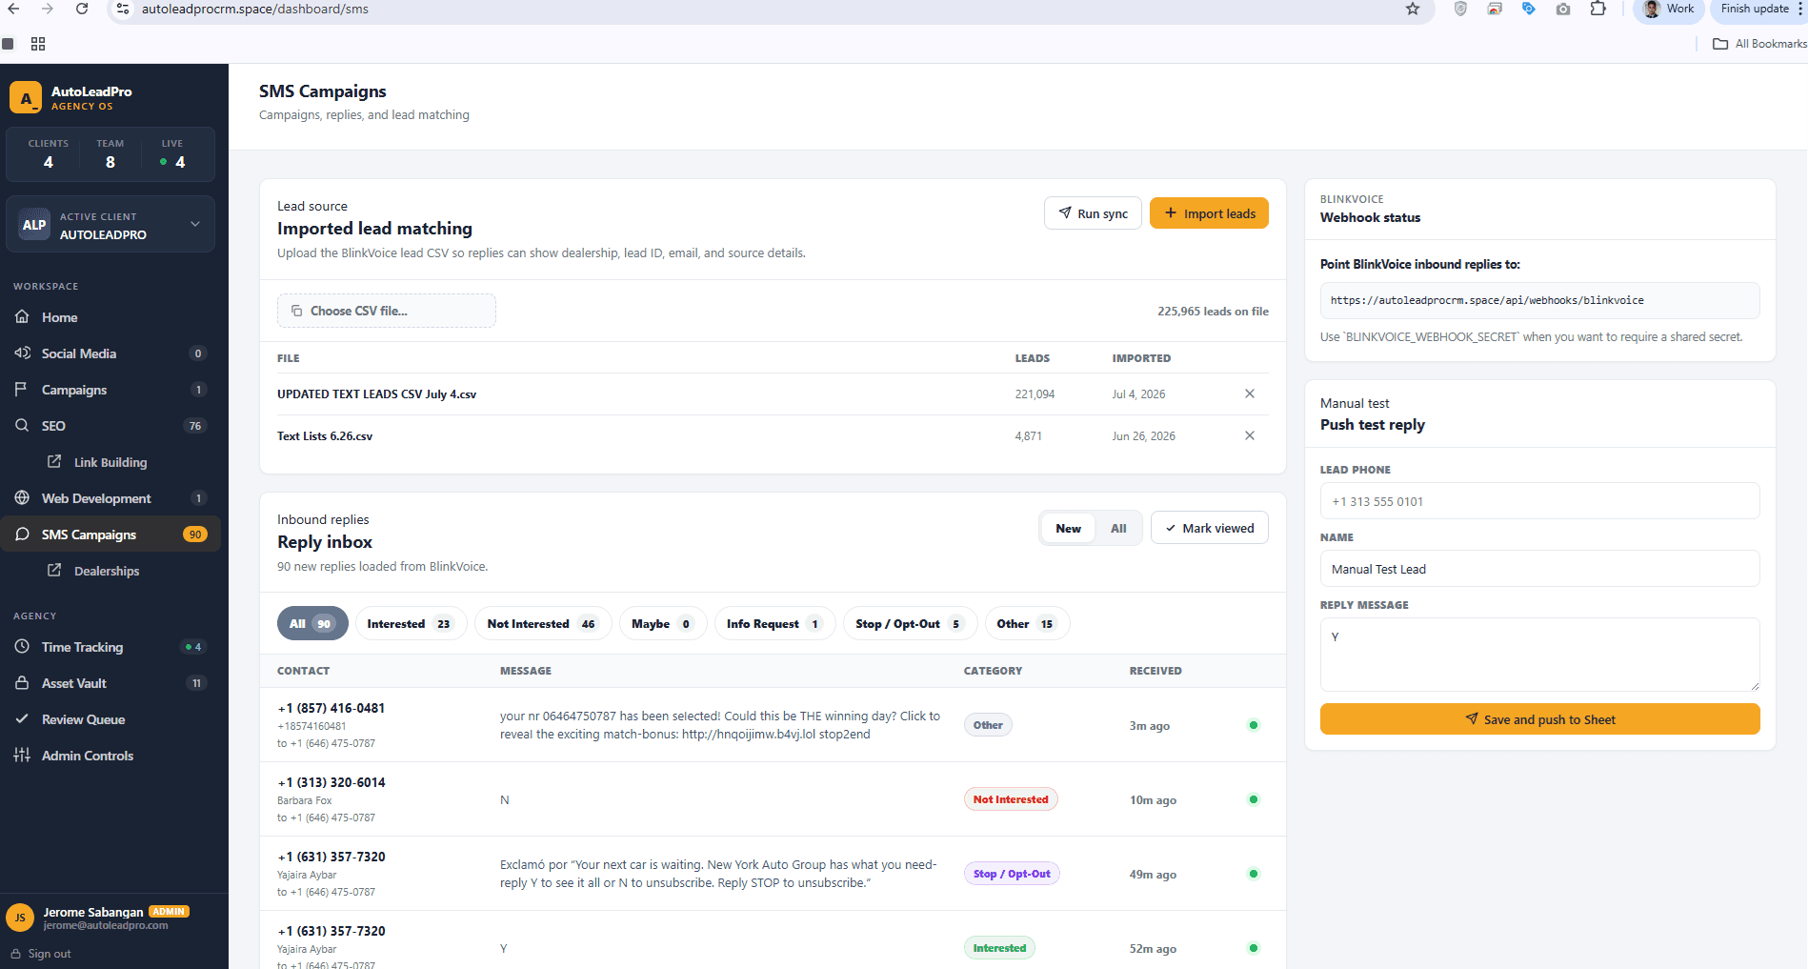1808x969 pixels.
Task: Open All Bookmarks folder
Action: [x=1759, y=44]
